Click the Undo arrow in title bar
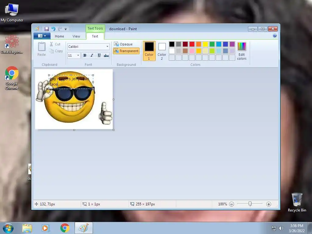The image size is (312, 234). pos(53,29)
